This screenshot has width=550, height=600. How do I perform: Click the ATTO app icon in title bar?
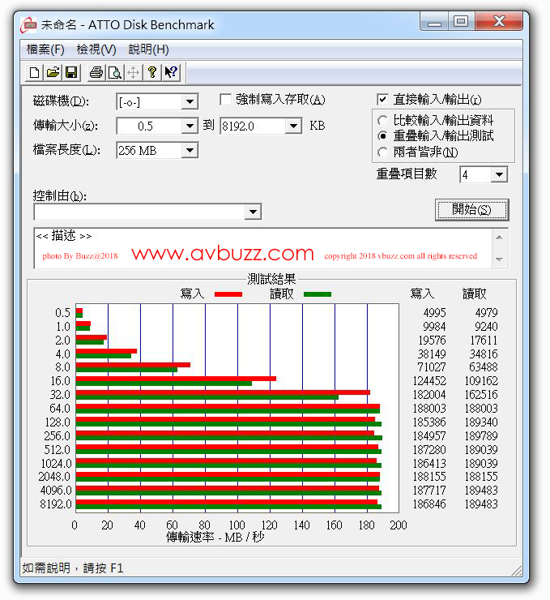28,25
